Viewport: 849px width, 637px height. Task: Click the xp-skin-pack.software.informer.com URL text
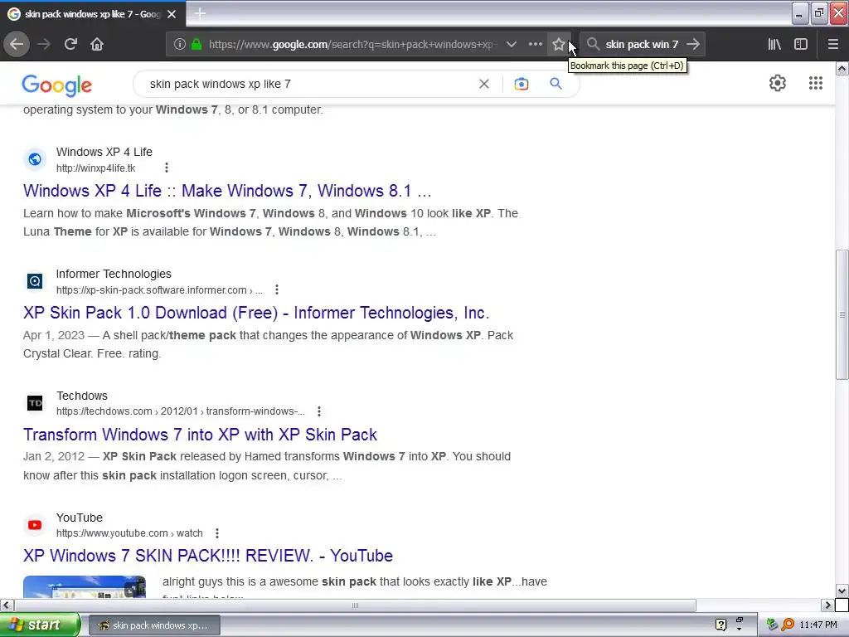pyautogui.click(x=159, y=290)
